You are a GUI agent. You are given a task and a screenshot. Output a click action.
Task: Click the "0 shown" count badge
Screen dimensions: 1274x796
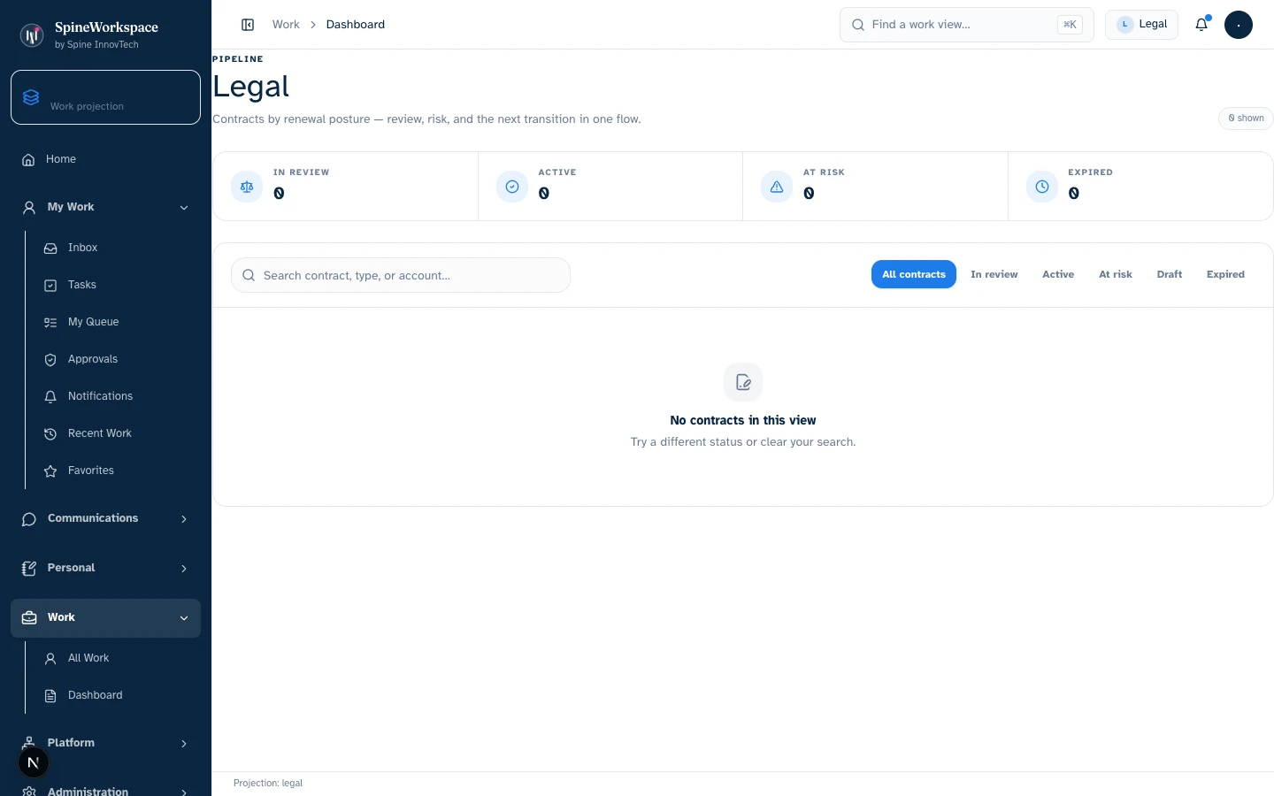click(1246, 119)
